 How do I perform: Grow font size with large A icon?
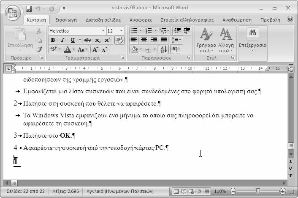pyautogui.click(x=95, y=50)
